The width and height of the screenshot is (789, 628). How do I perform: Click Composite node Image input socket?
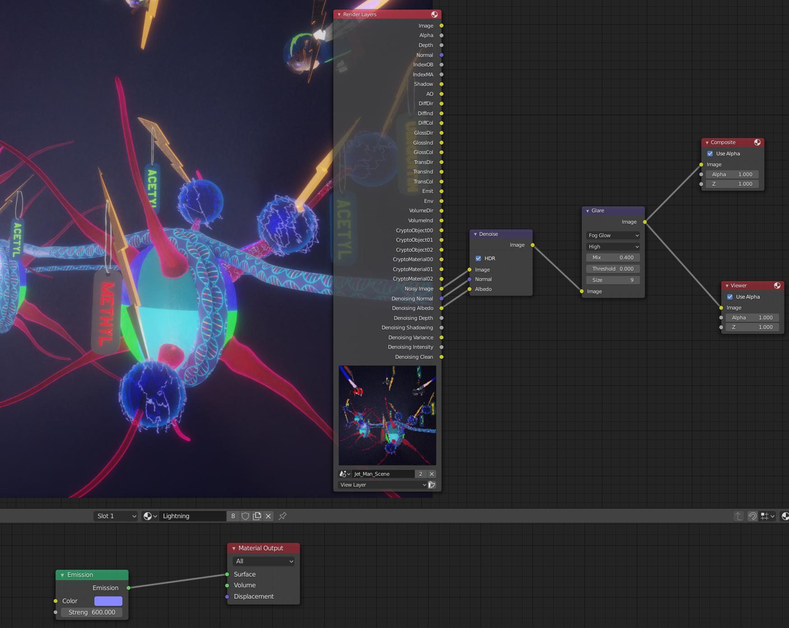tap(701, 164)
